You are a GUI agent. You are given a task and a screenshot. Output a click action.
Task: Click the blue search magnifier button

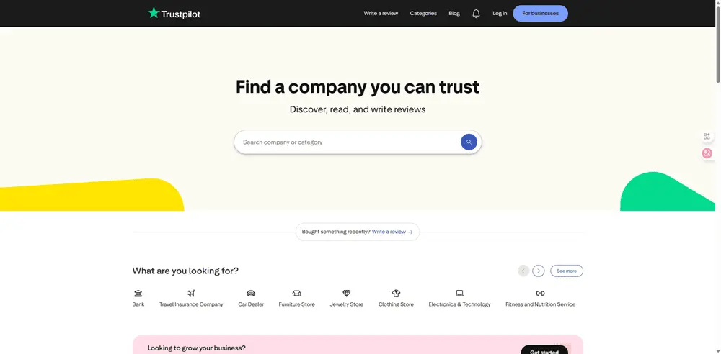(469, 142)
